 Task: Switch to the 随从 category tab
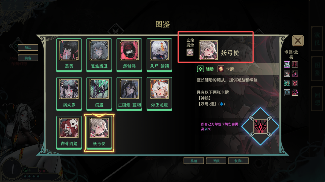[28, 47]
